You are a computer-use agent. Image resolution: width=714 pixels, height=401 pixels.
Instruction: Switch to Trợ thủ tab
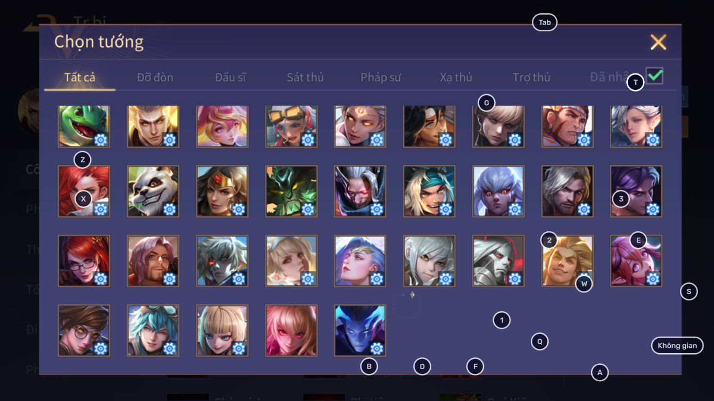point(531,77)
